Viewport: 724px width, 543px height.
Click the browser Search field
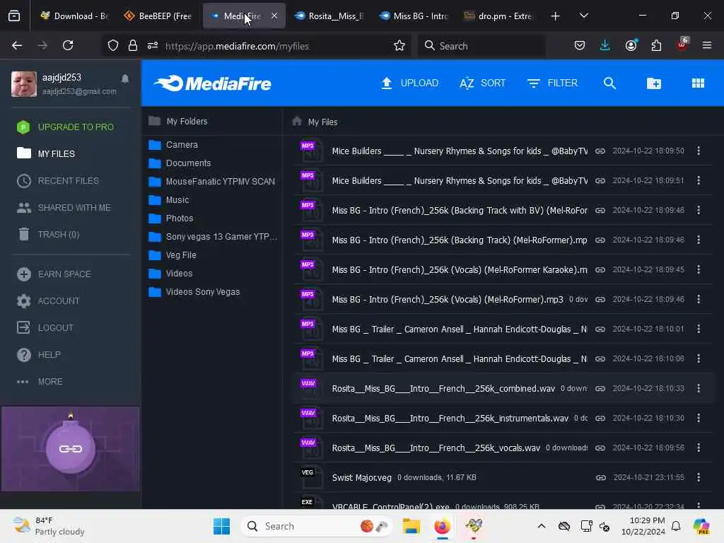pyautogui.click(x=481, y=46)
